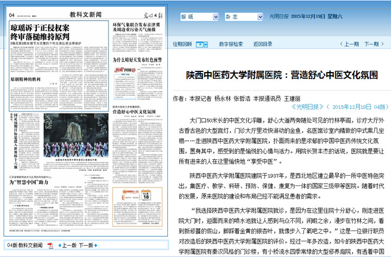
Task: Click the stage performance photo on the page
Action: tap(76, 135)
